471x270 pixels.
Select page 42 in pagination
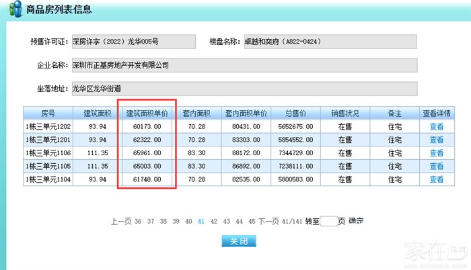coord(214,221)
